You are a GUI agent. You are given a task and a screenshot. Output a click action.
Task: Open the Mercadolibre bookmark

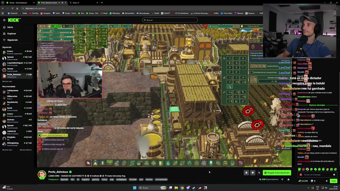click(128, 13)
